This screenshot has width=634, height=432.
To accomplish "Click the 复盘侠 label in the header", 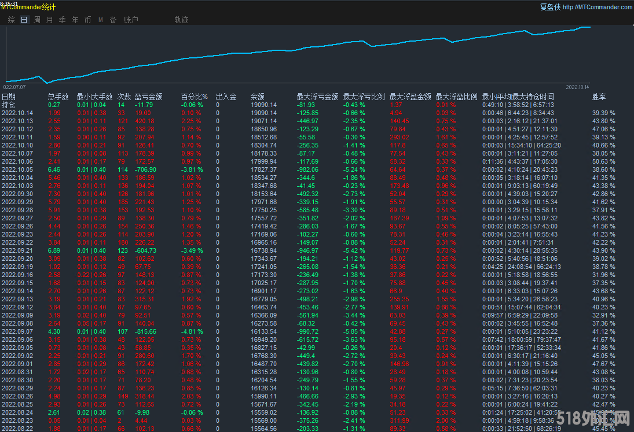I will (550, 8).
